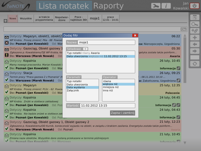201x151 pixels.
Task: Open the Gazociąg note from 21 luty 12:23
Action: (92, 126)
